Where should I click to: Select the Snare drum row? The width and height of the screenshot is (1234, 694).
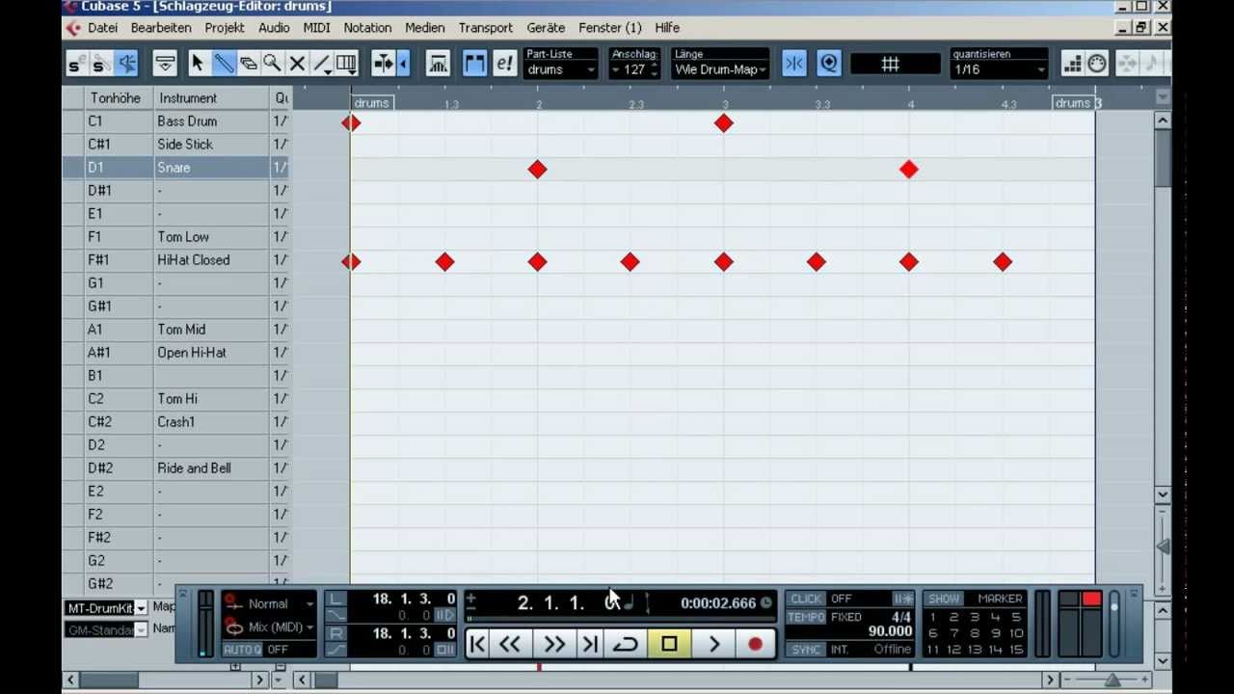(x=175, y=168)
